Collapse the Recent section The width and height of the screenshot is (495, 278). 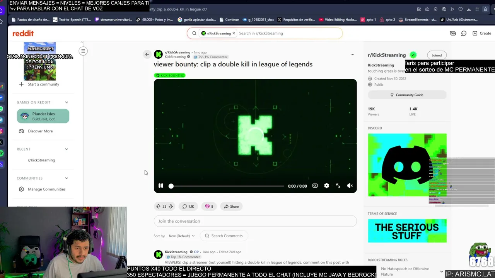point(67,149)
